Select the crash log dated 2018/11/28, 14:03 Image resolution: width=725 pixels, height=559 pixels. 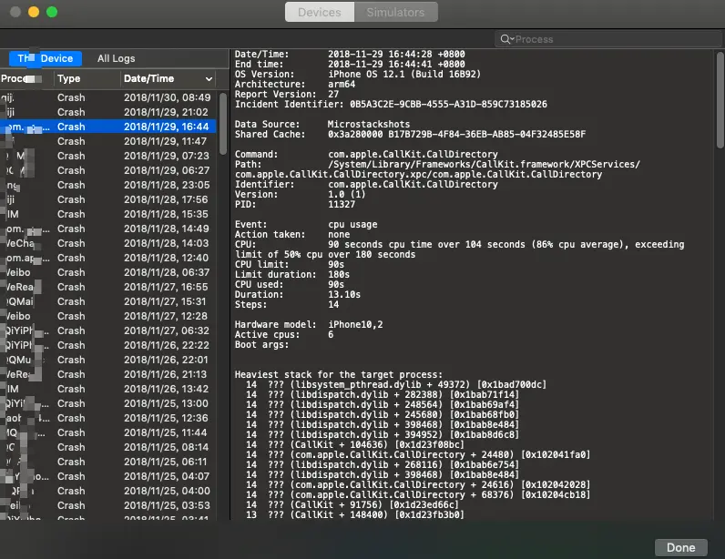[108, 243]
